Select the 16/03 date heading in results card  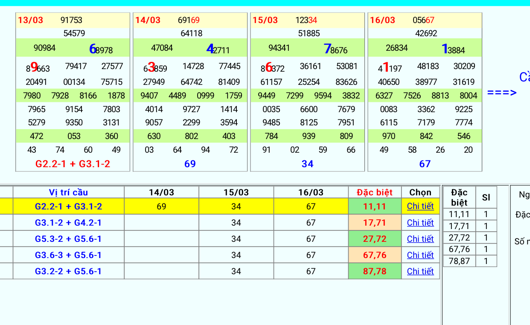pyautogui.click(x=382, y=20)
